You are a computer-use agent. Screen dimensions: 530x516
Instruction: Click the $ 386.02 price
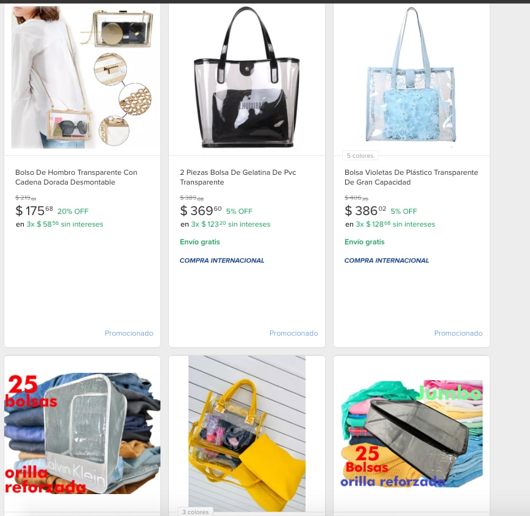[365, 211]
